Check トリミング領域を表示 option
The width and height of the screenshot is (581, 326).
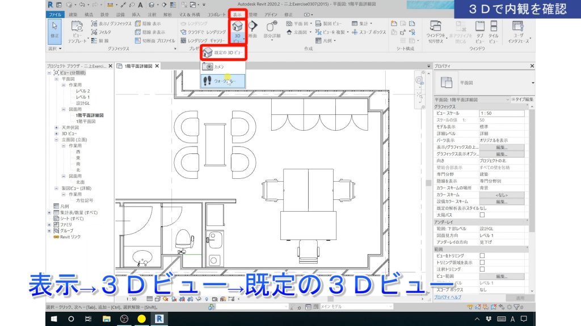pyautogui.click(x=483, y=262)
